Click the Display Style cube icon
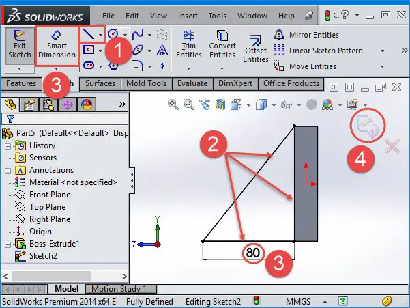 (261, 104)
